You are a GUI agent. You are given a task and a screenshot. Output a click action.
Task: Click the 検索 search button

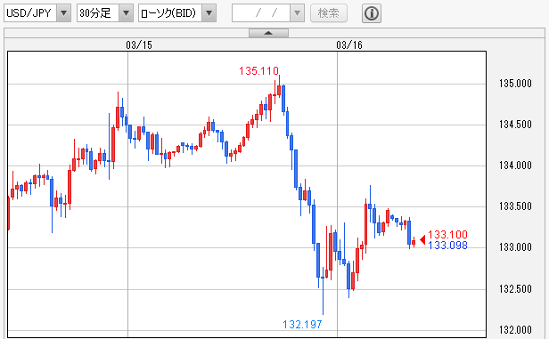pos(328,13)
